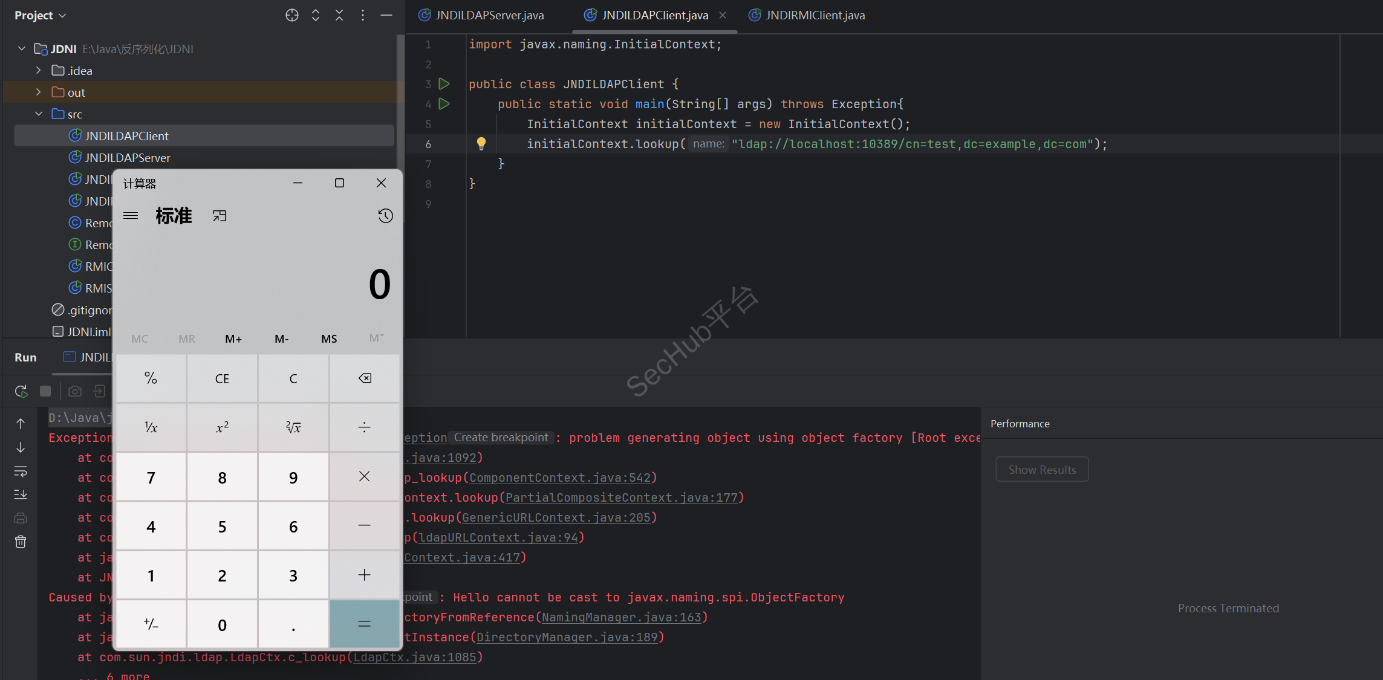Click the Rerun icon in Run toolbar

[x=21, y=392]
